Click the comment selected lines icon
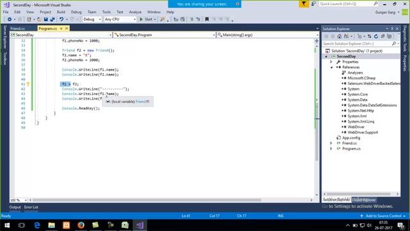 point(192,19)
